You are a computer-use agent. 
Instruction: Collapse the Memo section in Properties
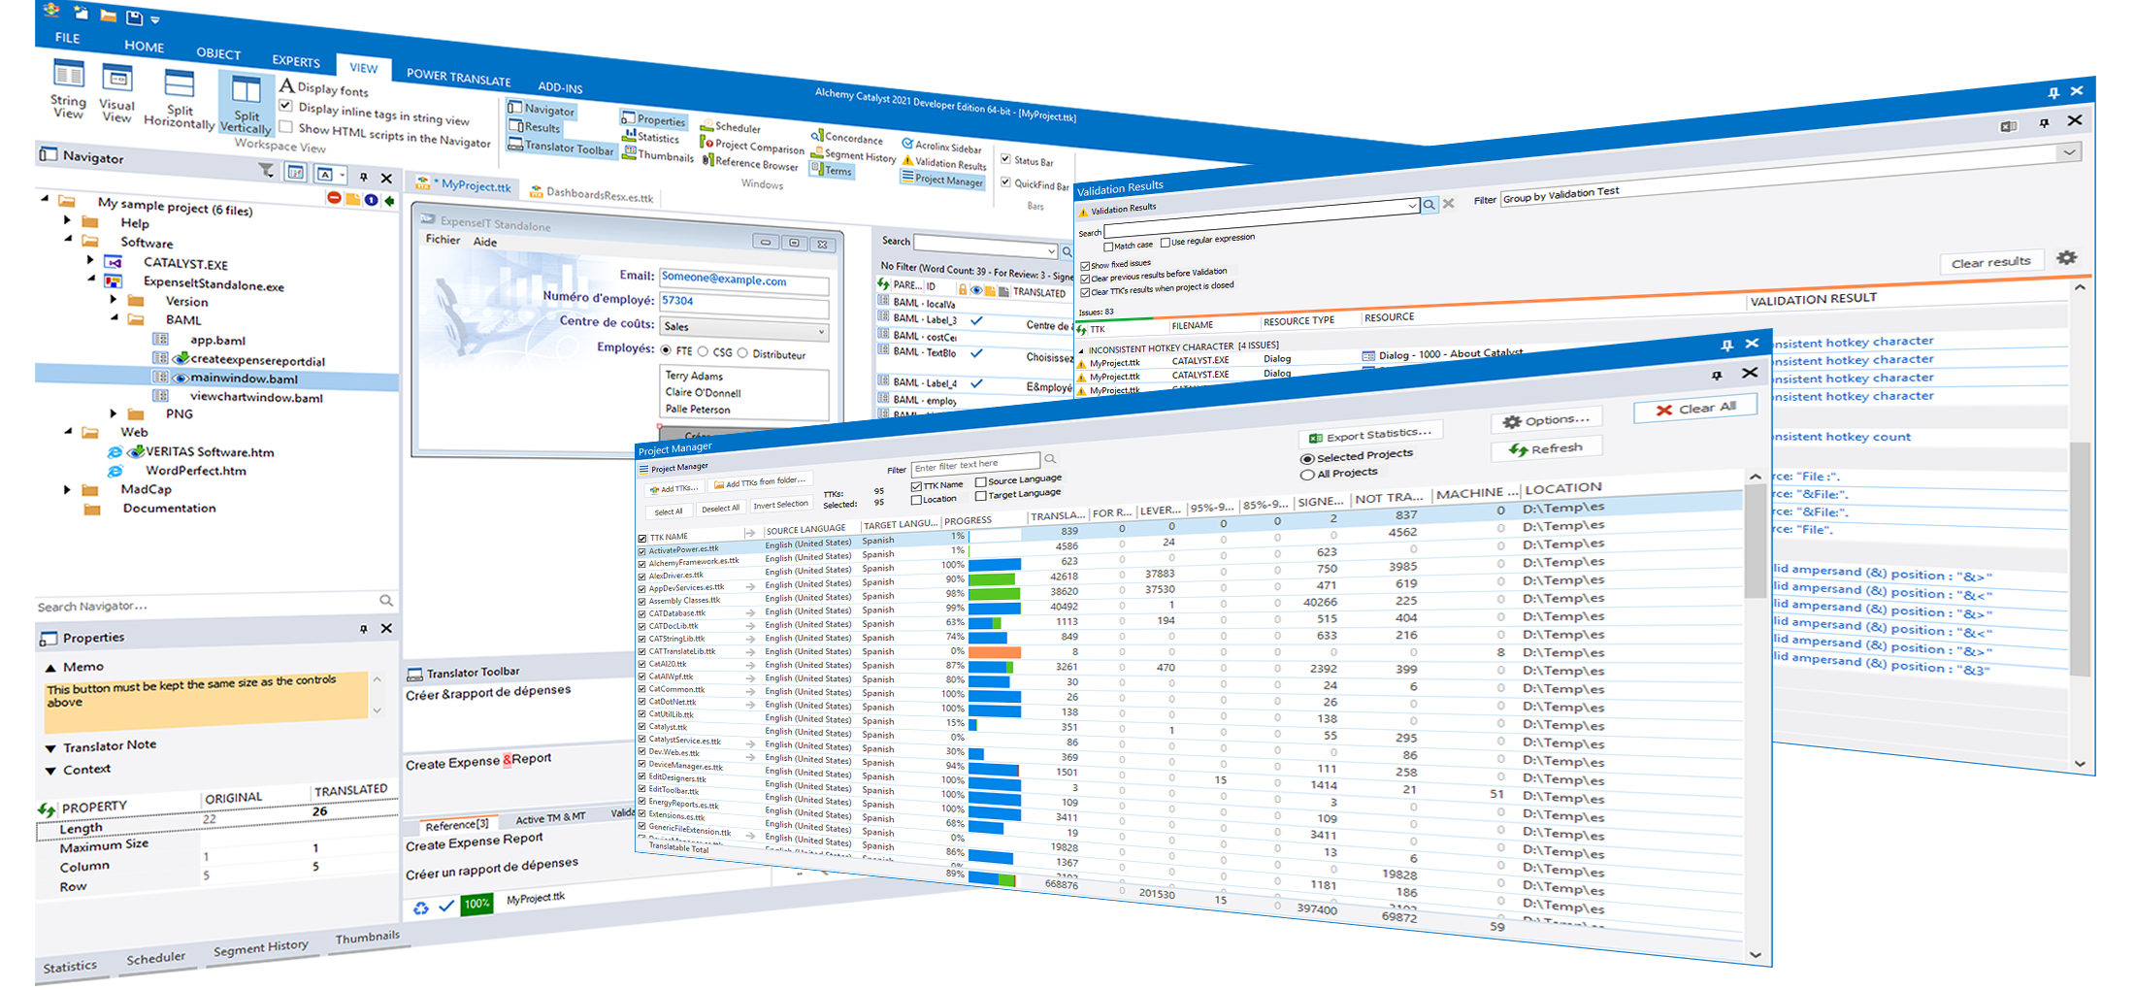tap(50, 668)
